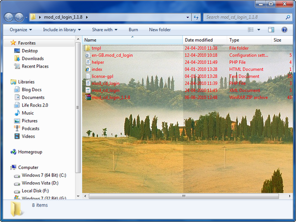Viewport: 296px width, 222px height.
Task: Select the mod_cd_login_1.1.8 WinRAR archive icon
Action: pyautogui.click(x=88, y=97)
